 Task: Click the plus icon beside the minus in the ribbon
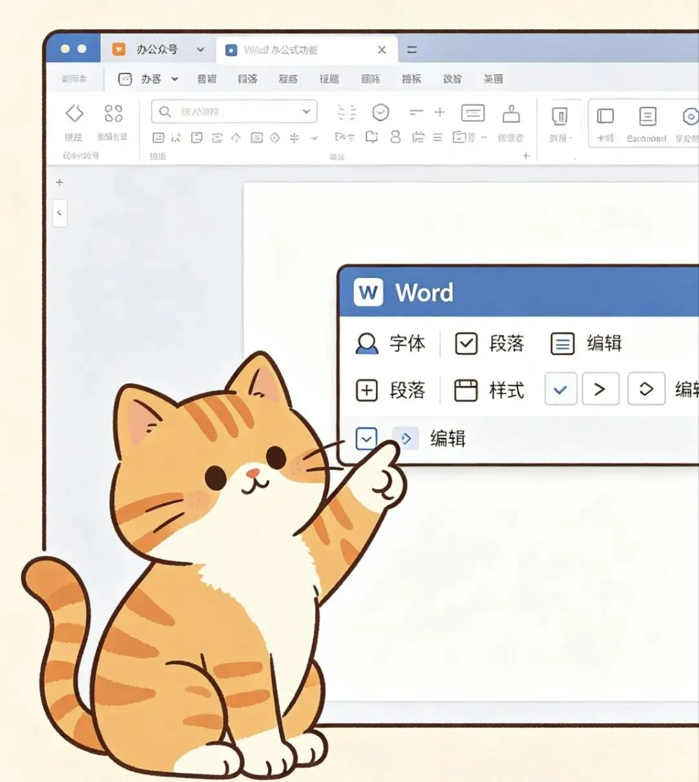(x=439, y=112)
